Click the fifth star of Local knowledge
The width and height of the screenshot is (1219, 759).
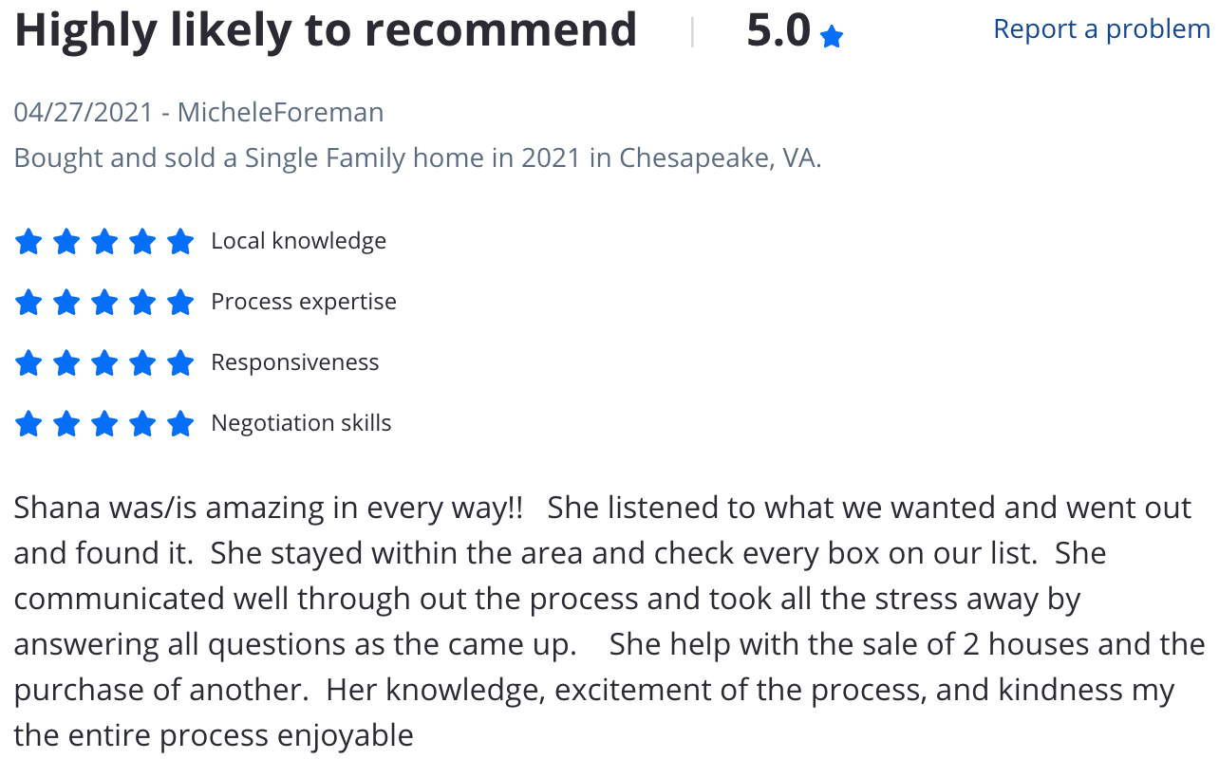180,241
